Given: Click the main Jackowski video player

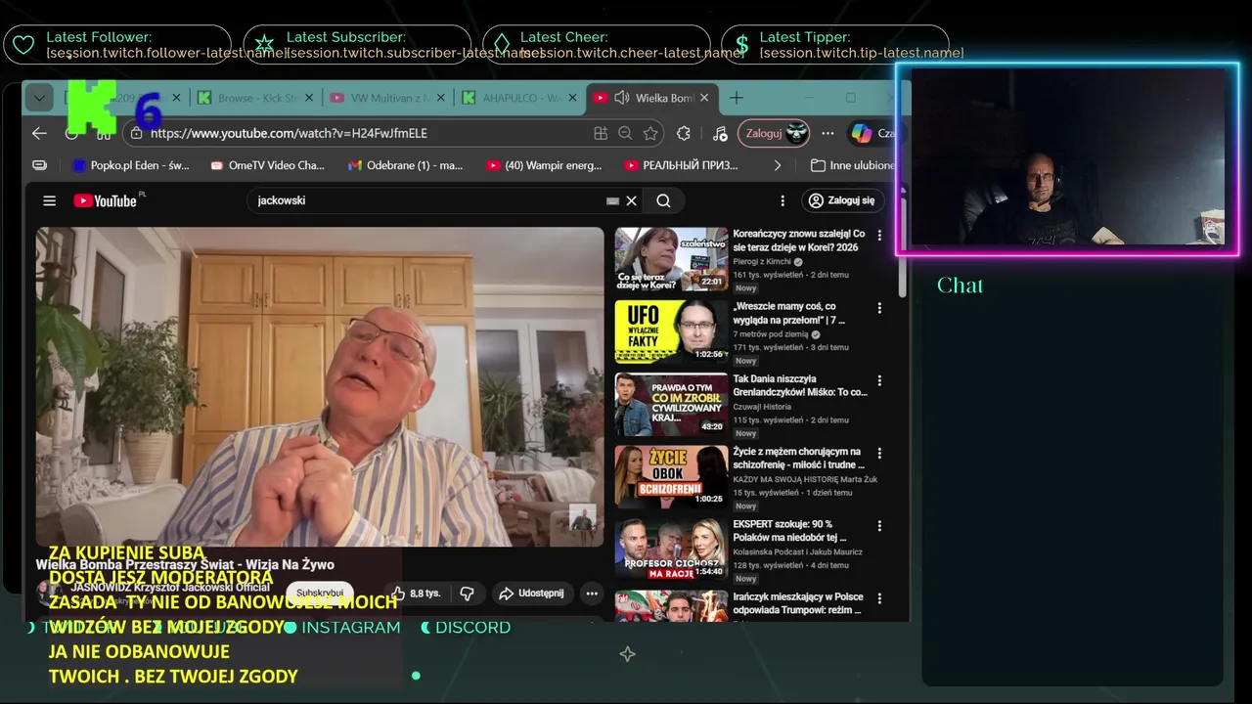Looking at the screenshot, I should (320, 386).
